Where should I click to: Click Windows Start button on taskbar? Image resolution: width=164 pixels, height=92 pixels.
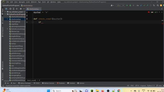[48, 91]
